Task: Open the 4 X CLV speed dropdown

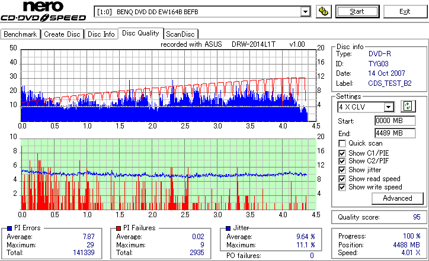Action: (x=389, y=107)
